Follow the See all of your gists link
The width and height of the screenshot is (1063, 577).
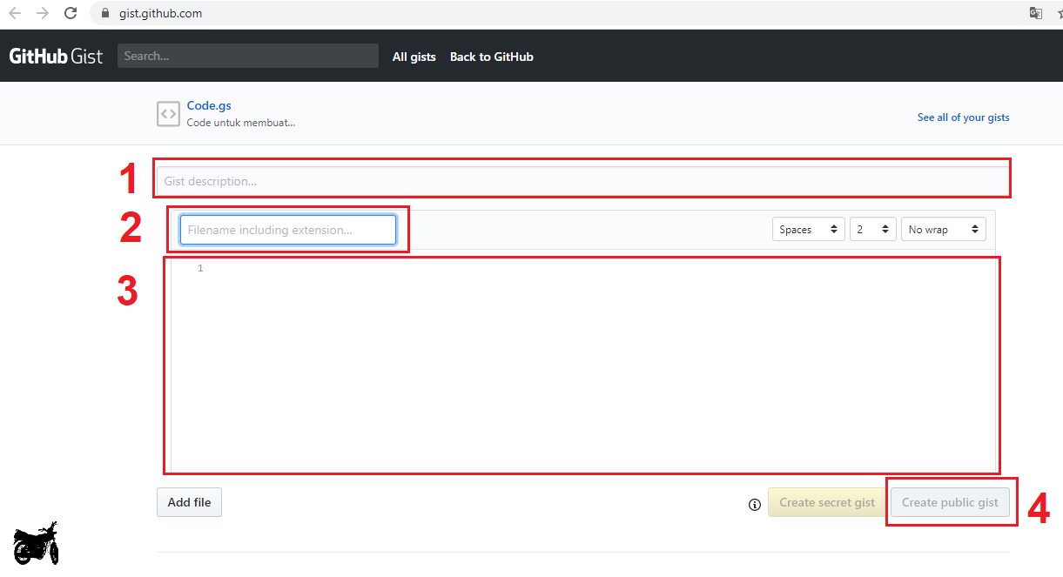pyautogui.click(x=963, y=117)
